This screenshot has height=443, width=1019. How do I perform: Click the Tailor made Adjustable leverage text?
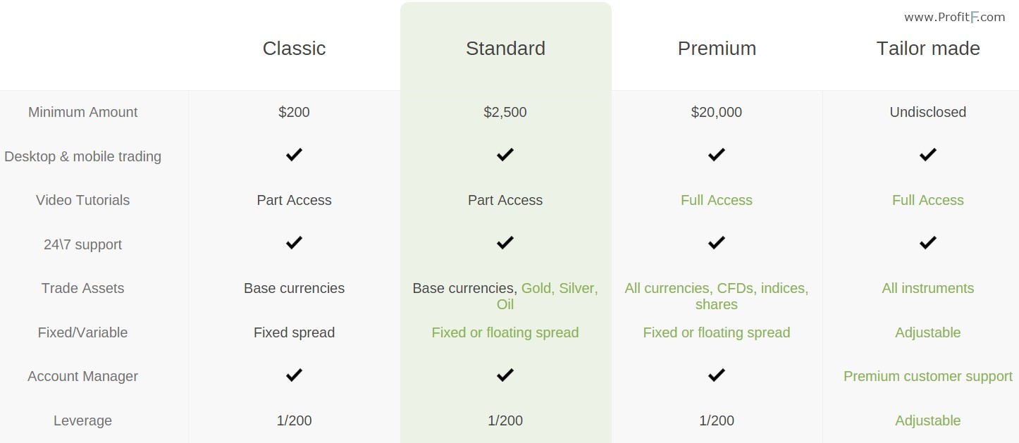(x=928, y=420)
